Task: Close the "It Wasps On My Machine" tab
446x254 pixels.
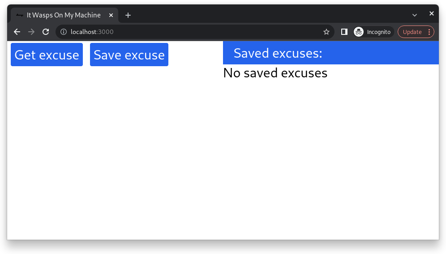Action: [x=111, y=15]
